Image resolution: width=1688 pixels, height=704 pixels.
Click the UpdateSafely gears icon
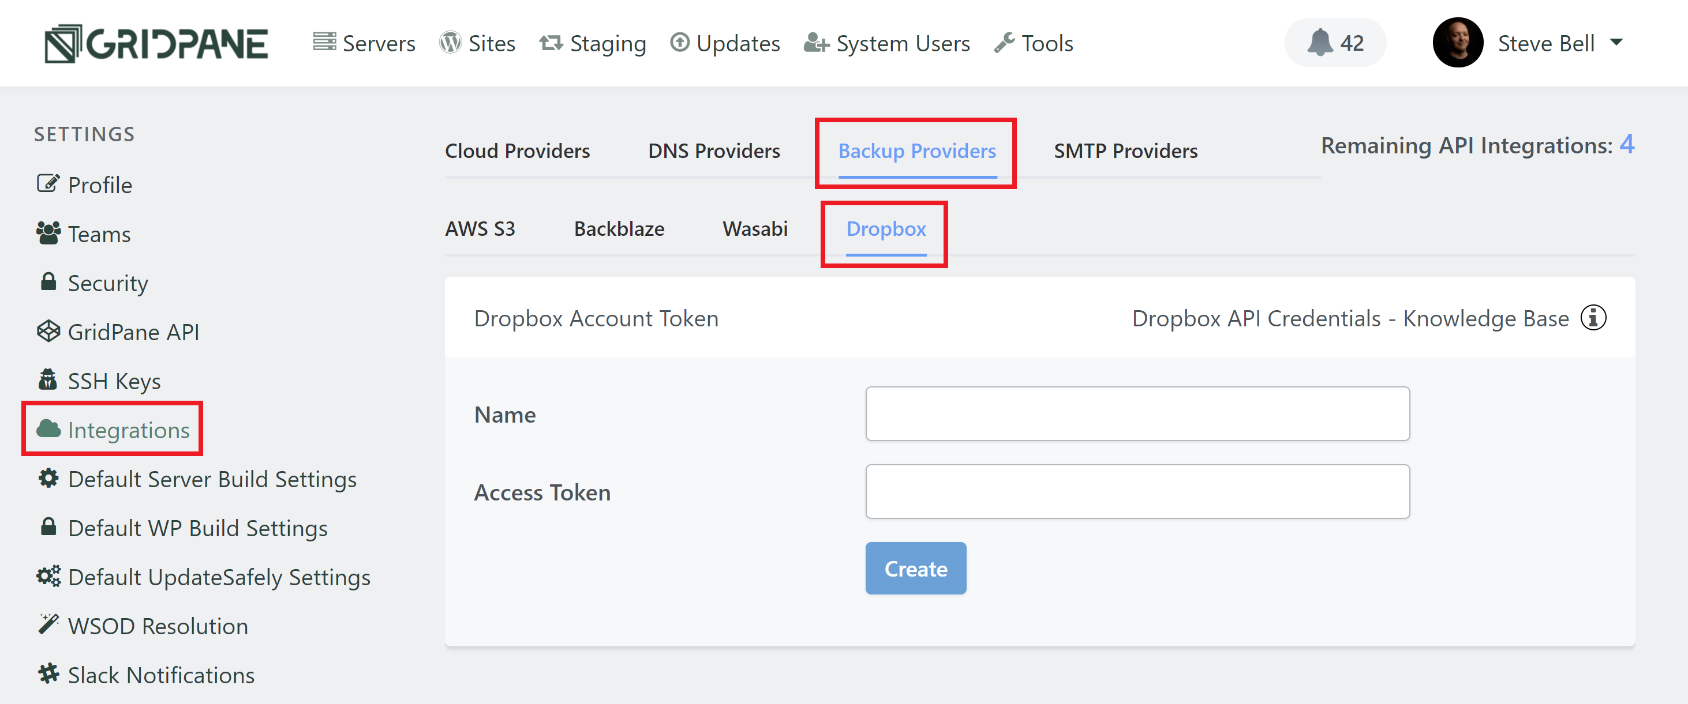click(x=48, y=577)
